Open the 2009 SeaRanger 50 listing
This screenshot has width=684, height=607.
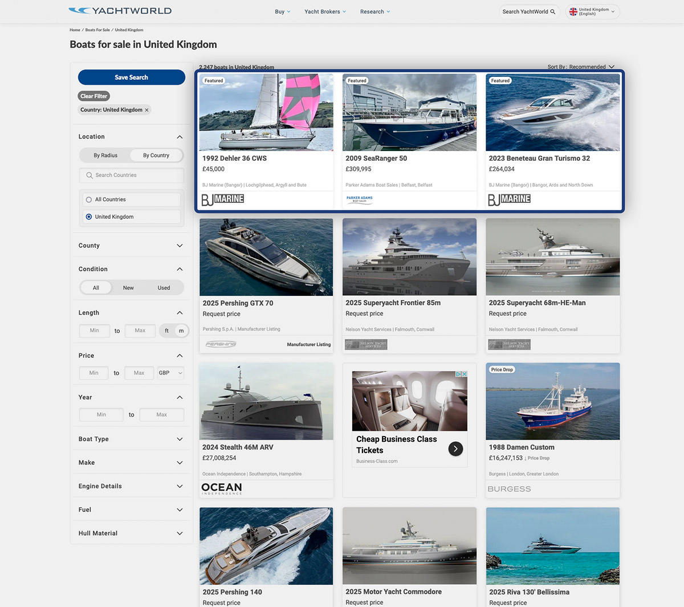(376, 158)
